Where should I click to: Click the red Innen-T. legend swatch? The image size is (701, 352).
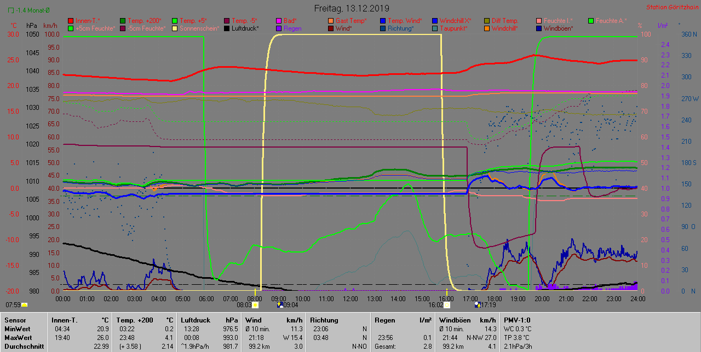(70, 21)
